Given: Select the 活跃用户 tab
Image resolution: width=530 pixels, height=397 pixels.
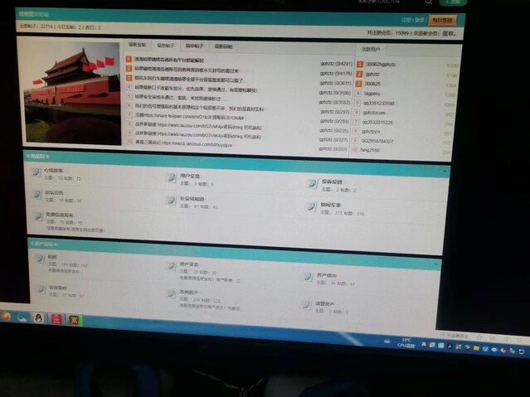Looking at the screenshot, I should (x=371, y=50).
